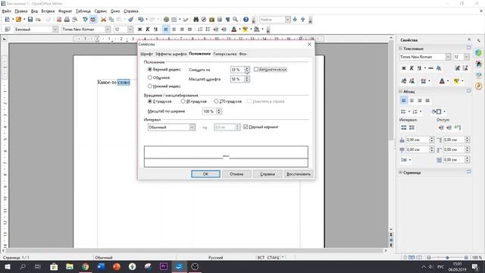Click the Zoom magnifier icon in the toolbar
485x273 pixels.
point(236,20)
